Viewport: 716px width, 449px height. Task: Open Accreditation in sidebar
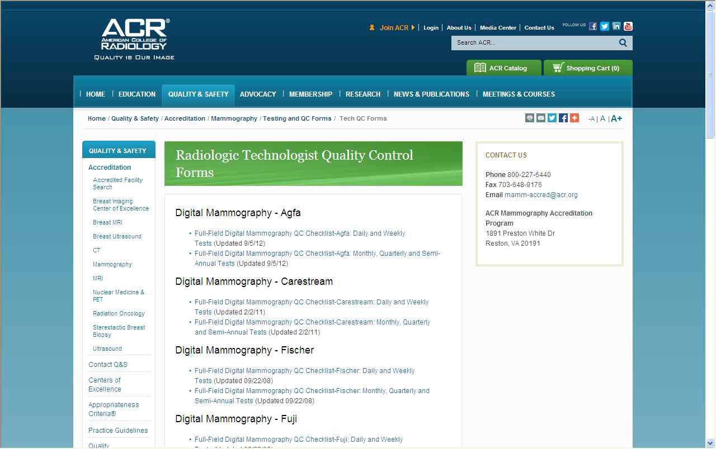110,168
